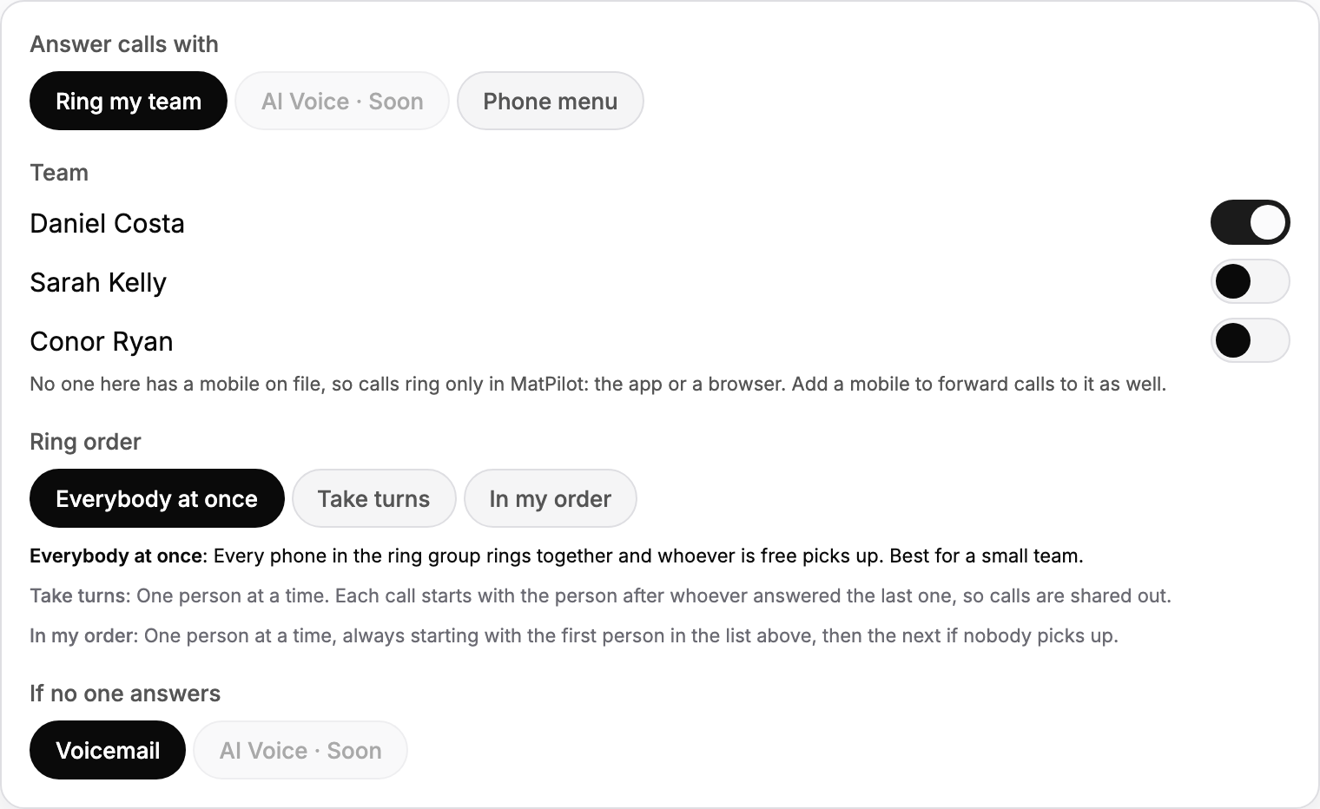This screenshot has width=1320, height=809.
Task: Choose AI Voice under Answer calls with
Action: tap(342, 101)
